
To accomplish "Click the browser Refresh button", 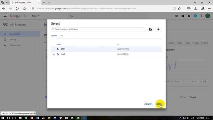I will tap(17, 8).
